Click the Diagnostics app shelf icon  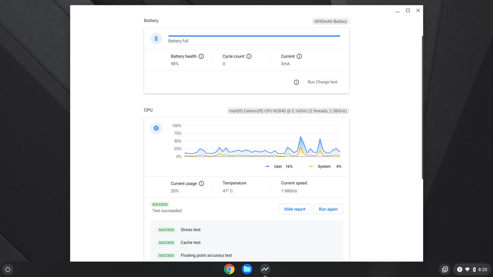tap(265, 269)
